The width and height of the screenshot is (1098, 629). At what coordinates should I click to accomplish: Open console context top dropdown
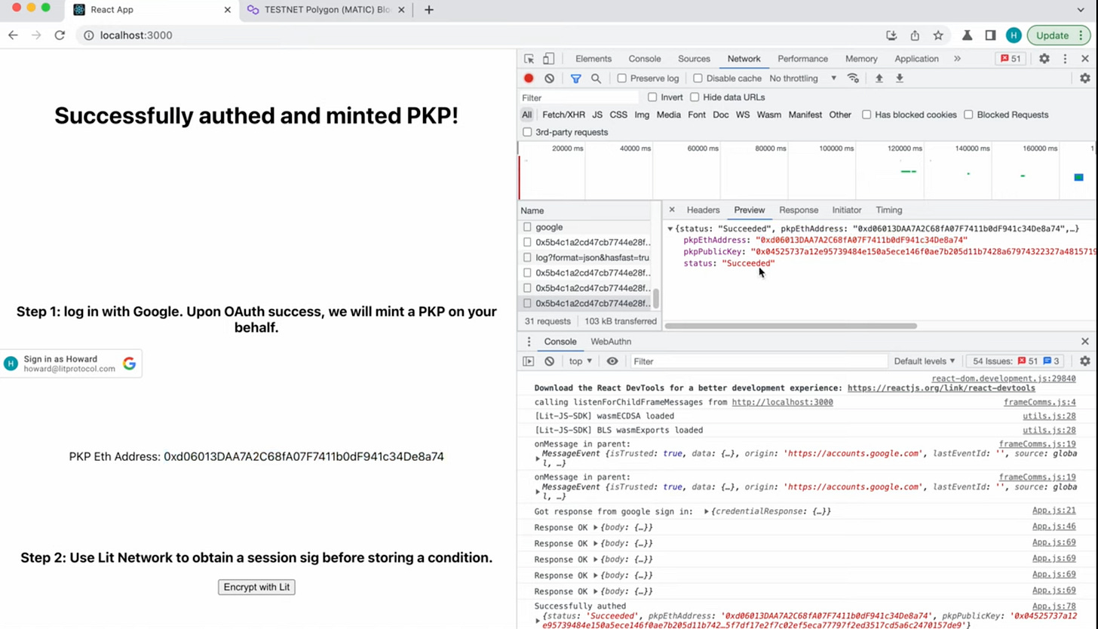[580, 361]
